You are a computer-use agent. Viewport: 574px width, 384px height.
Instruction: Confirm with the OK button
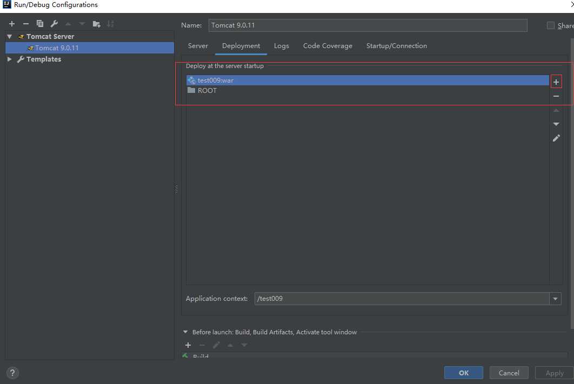pyautogui.click(x=463, y=373)
